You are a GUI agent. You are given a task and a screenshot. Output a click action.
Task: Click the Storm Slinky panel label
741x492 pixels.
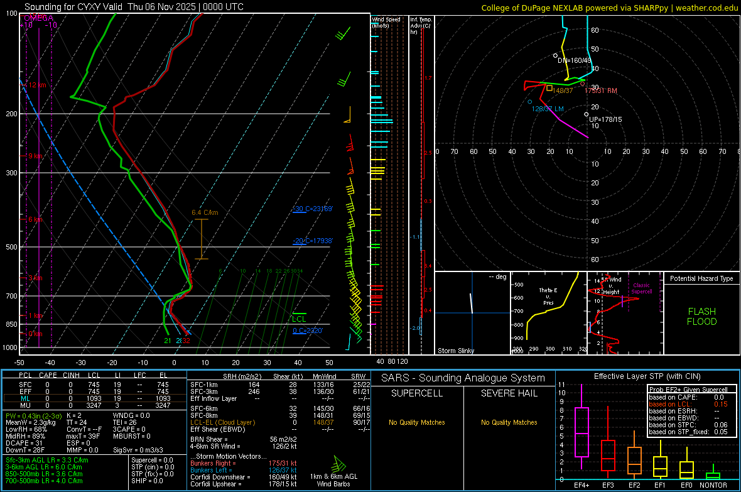(x=455, y=351)
